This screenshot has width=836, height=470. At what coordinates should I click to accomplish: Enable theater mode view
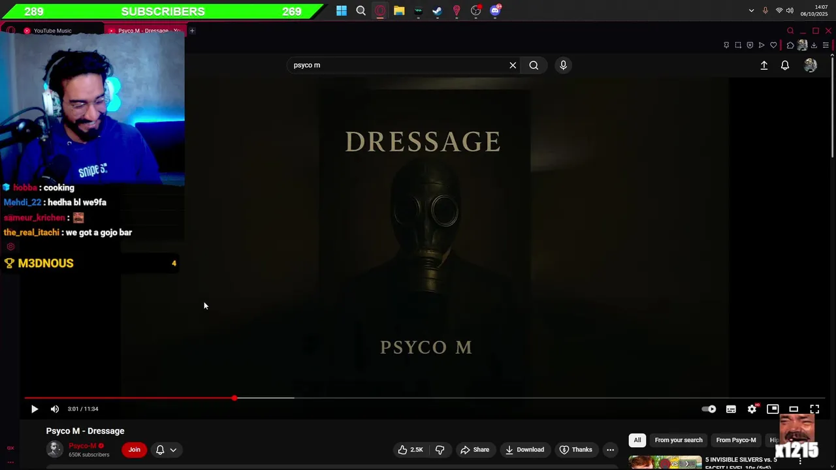[x=794, y=409]
